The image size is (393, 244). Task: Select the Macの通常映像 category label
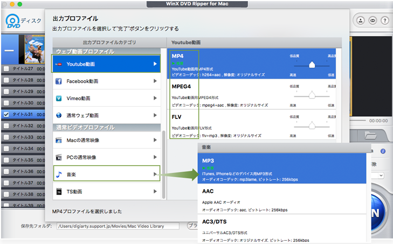(x=82, y=140)
